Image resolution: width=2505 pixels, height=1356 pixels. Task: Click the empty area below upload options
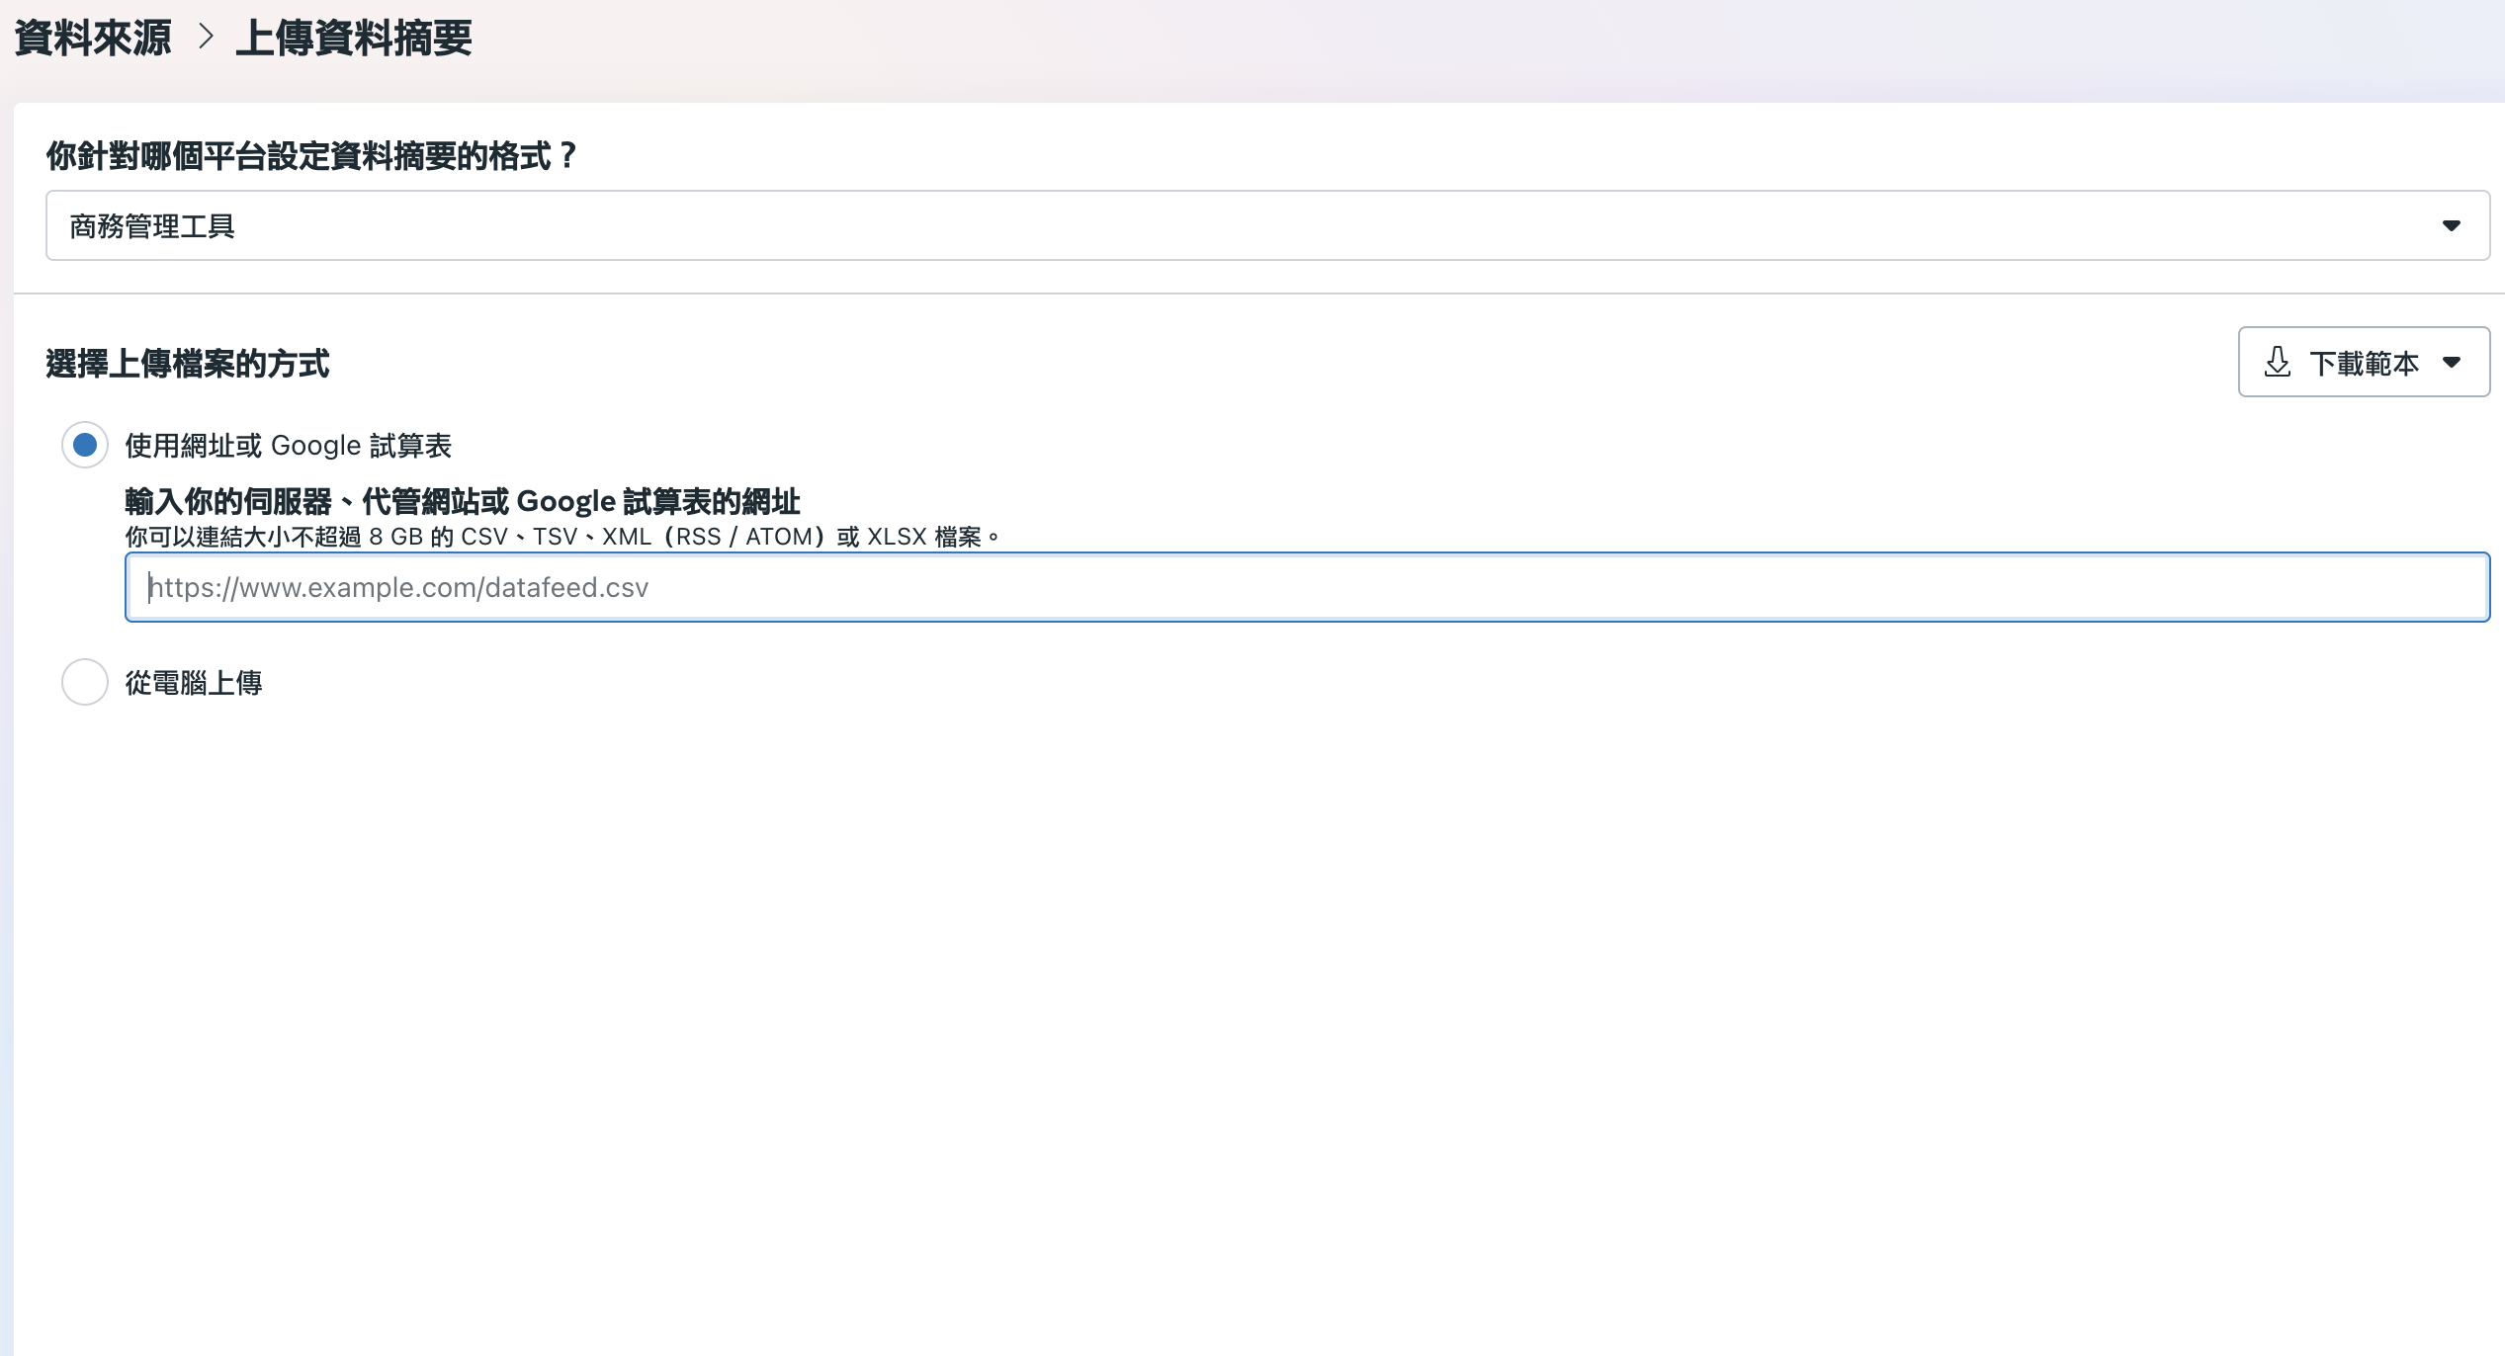click(x=1255, y=988)
